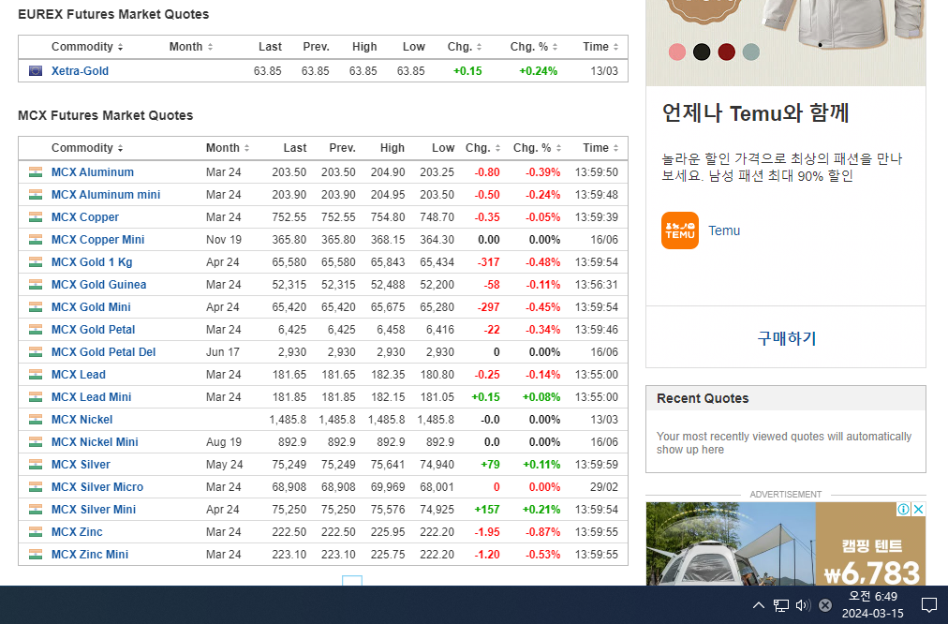This screenshot has height=624, width=948.
Task: Select the grey-green jacket color swatch
Action: [751, 52]
